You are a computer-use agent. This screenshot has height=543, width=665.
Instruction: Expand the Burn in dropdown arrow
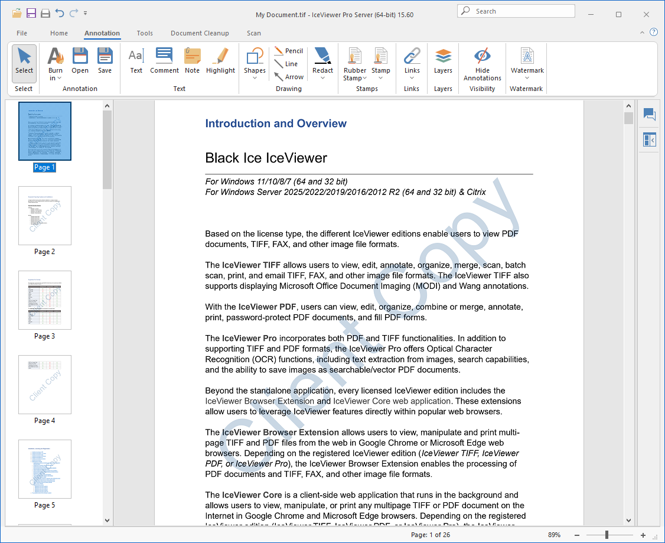(60, 78)
